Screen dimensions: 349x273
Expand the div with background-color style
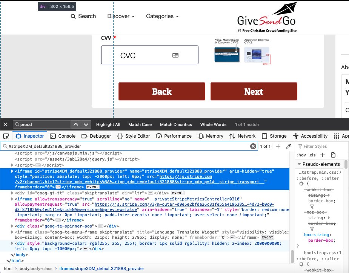pyautogui.click(x=12, y=243)
